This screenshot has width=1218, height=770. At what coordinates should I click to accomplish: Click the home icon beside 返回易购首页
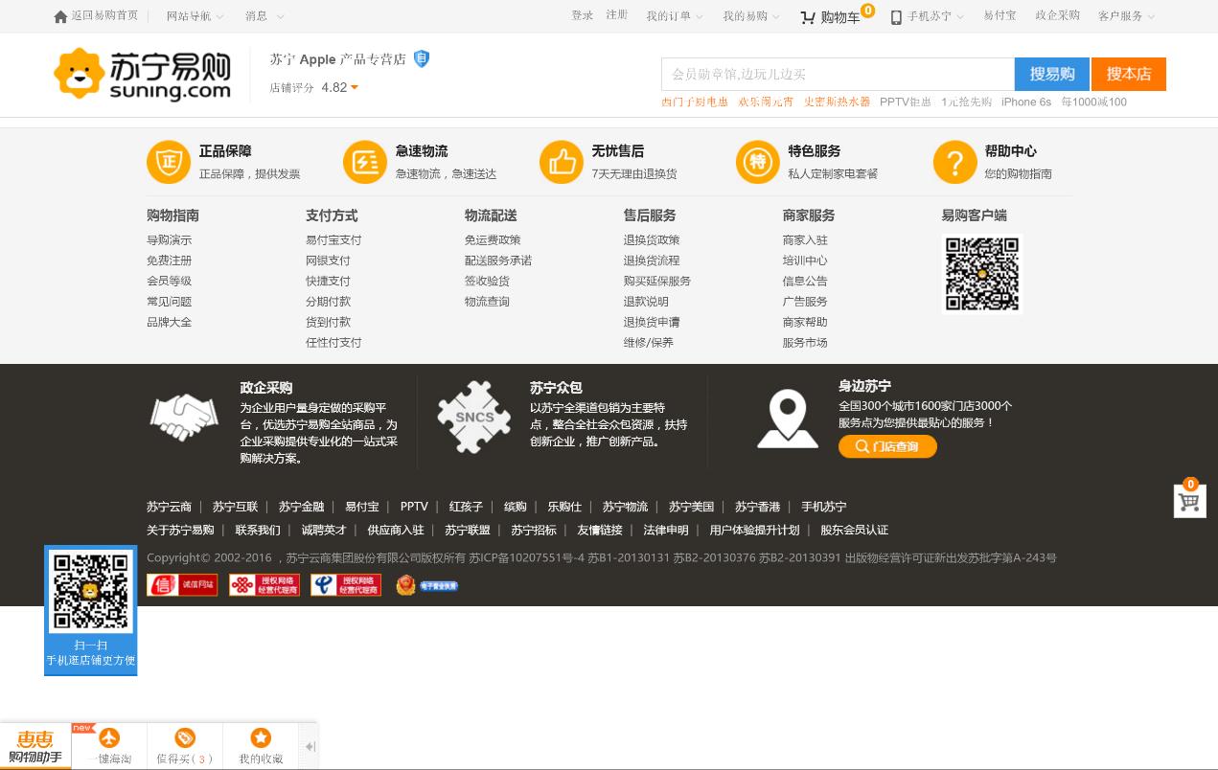[60, 16]
